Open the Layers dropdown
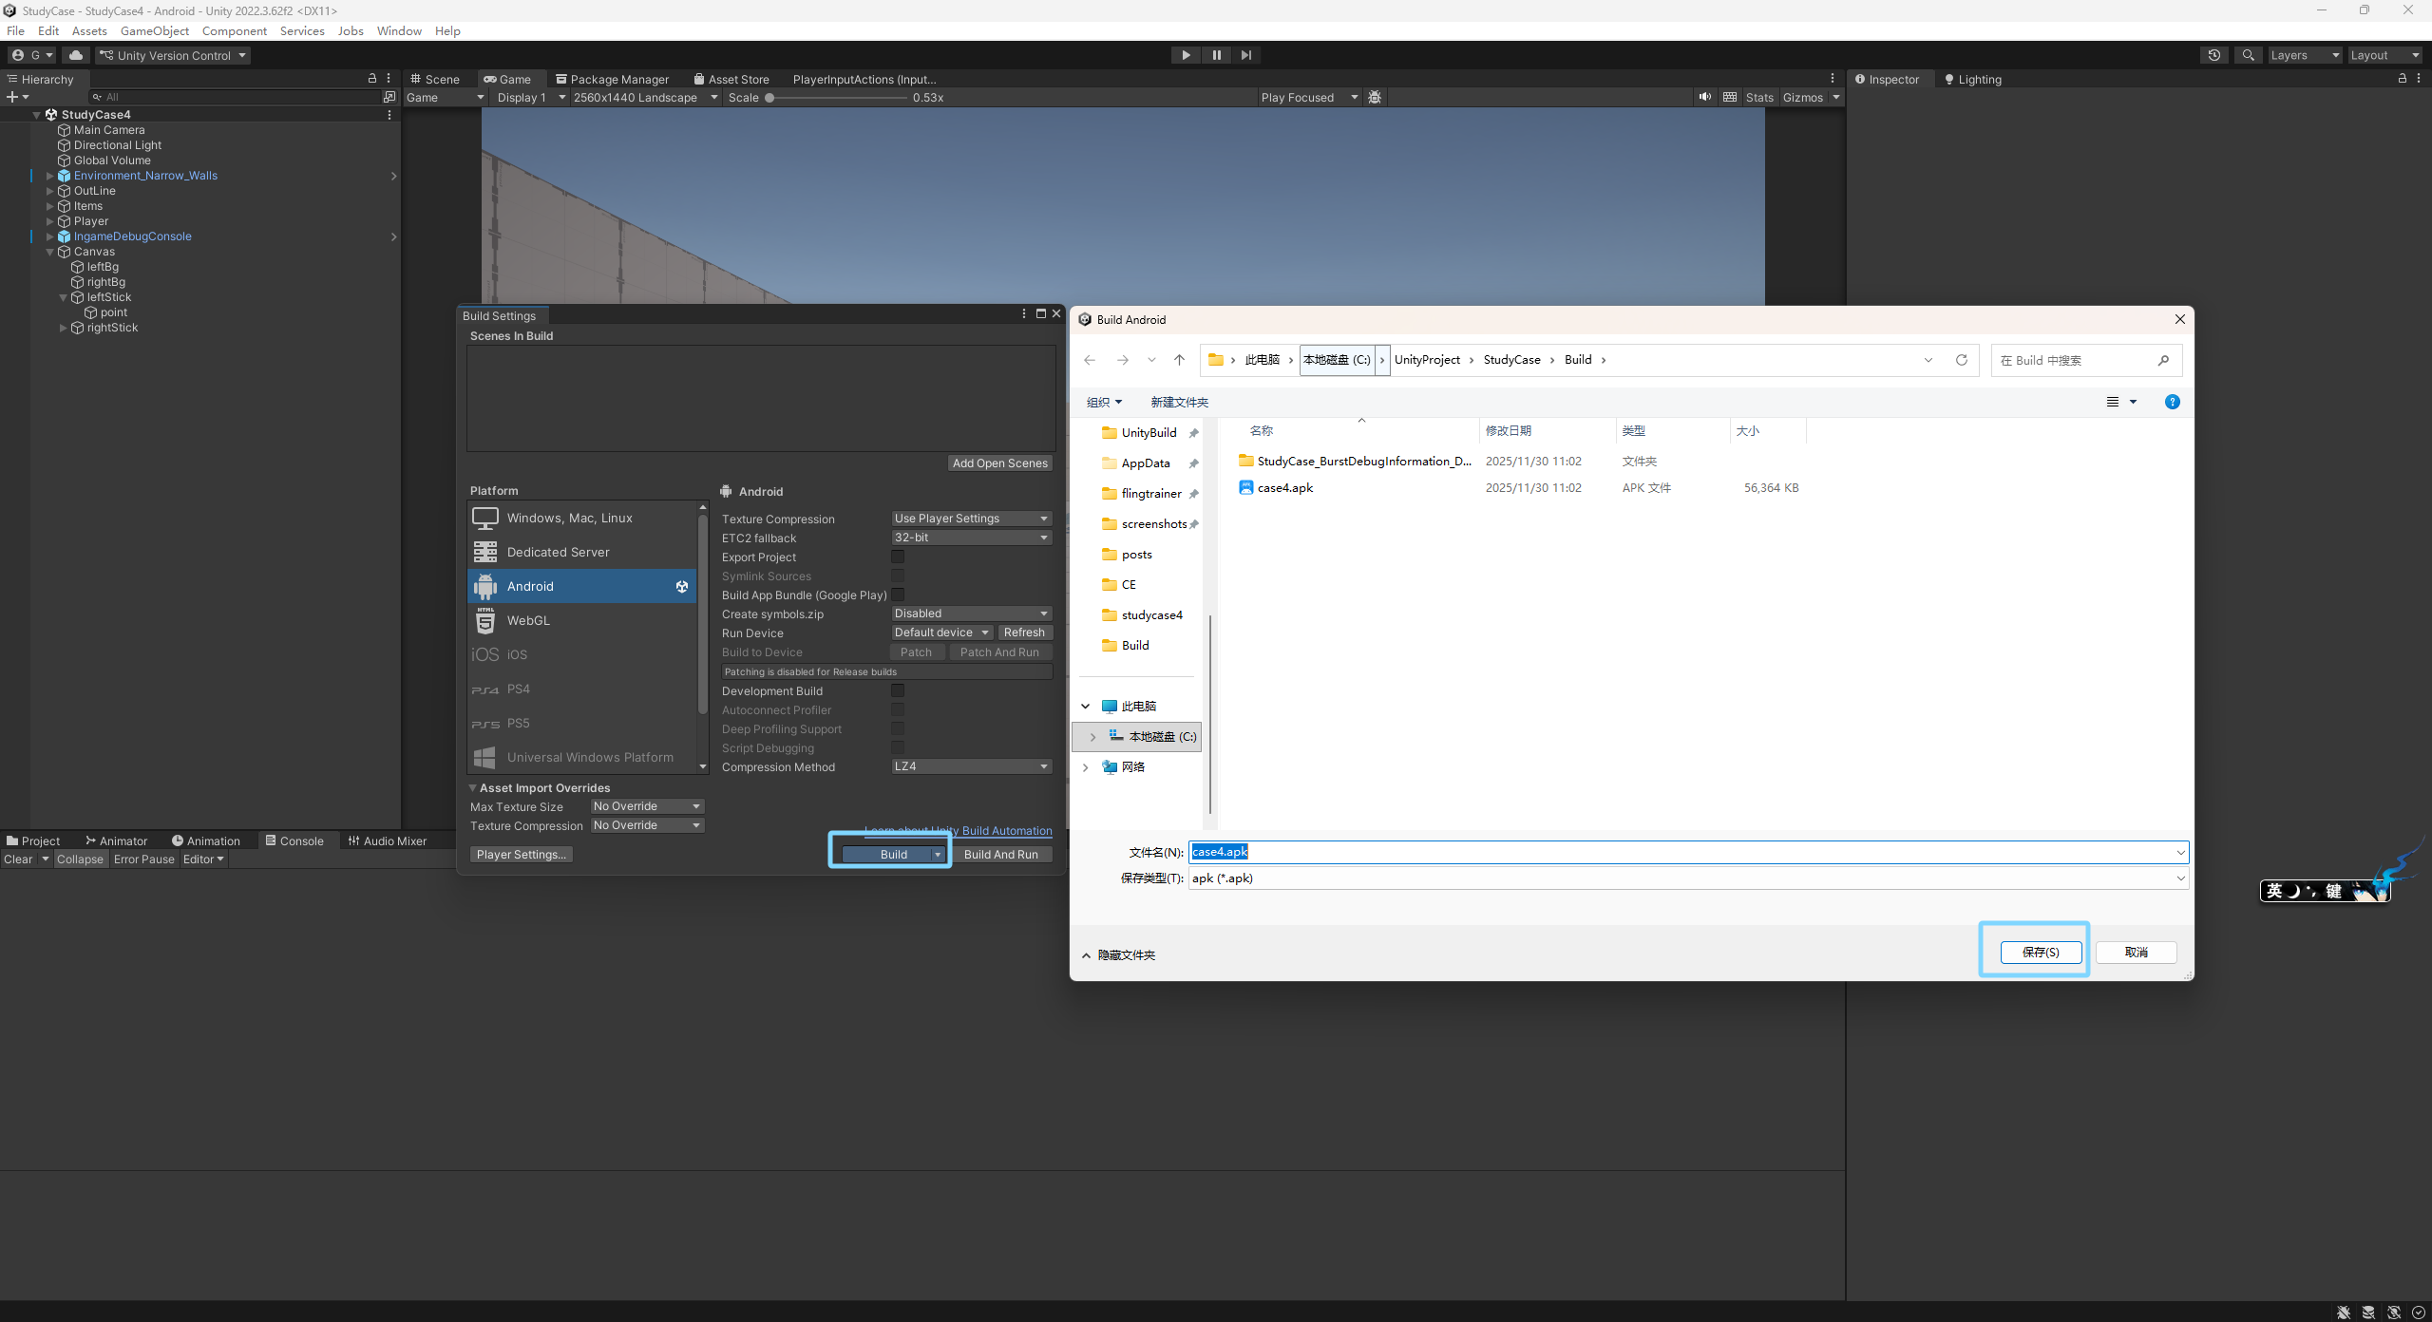The width and height of the screenshot is (2432, 1322). tap(2304, 55)
